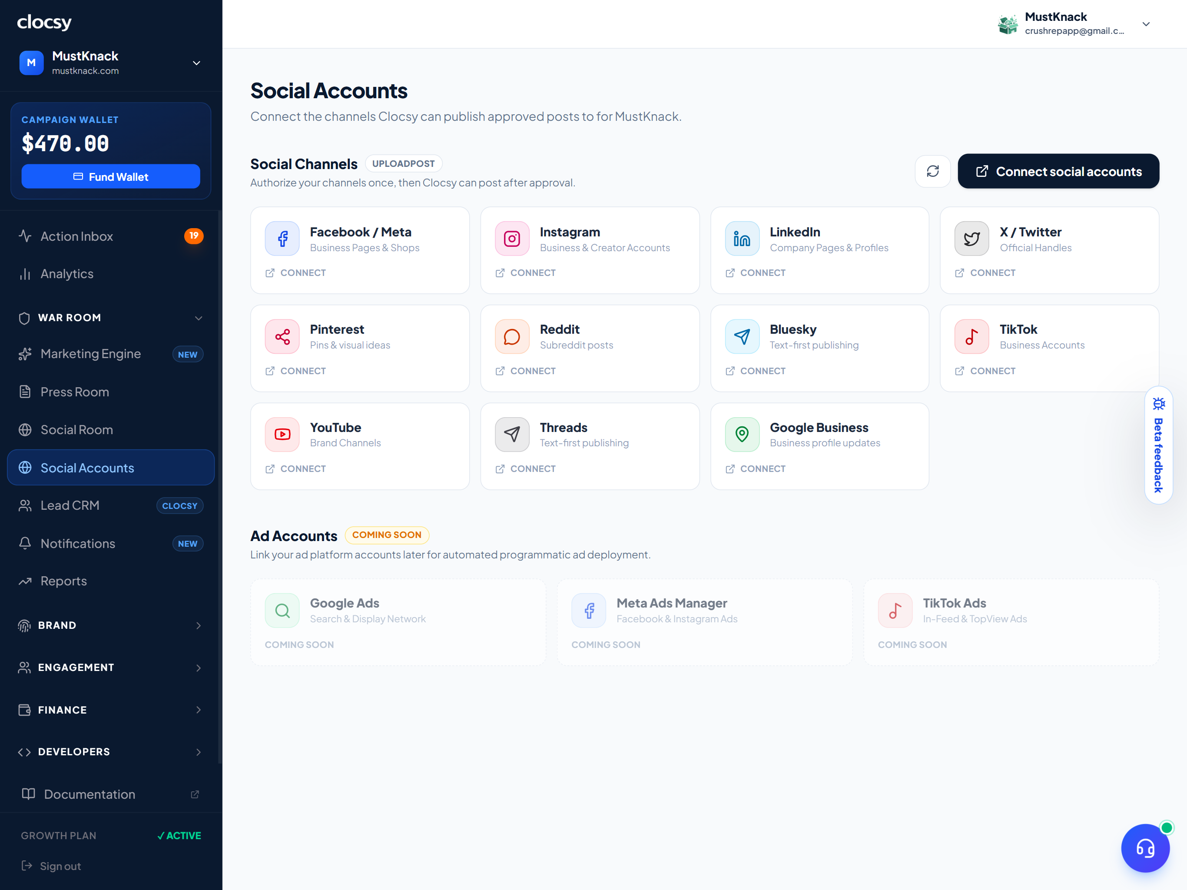Click the X / Twitter bird icon
The height and width of the screenshot is (890, 1187).
pyautogui.click(x=972, y=239)
